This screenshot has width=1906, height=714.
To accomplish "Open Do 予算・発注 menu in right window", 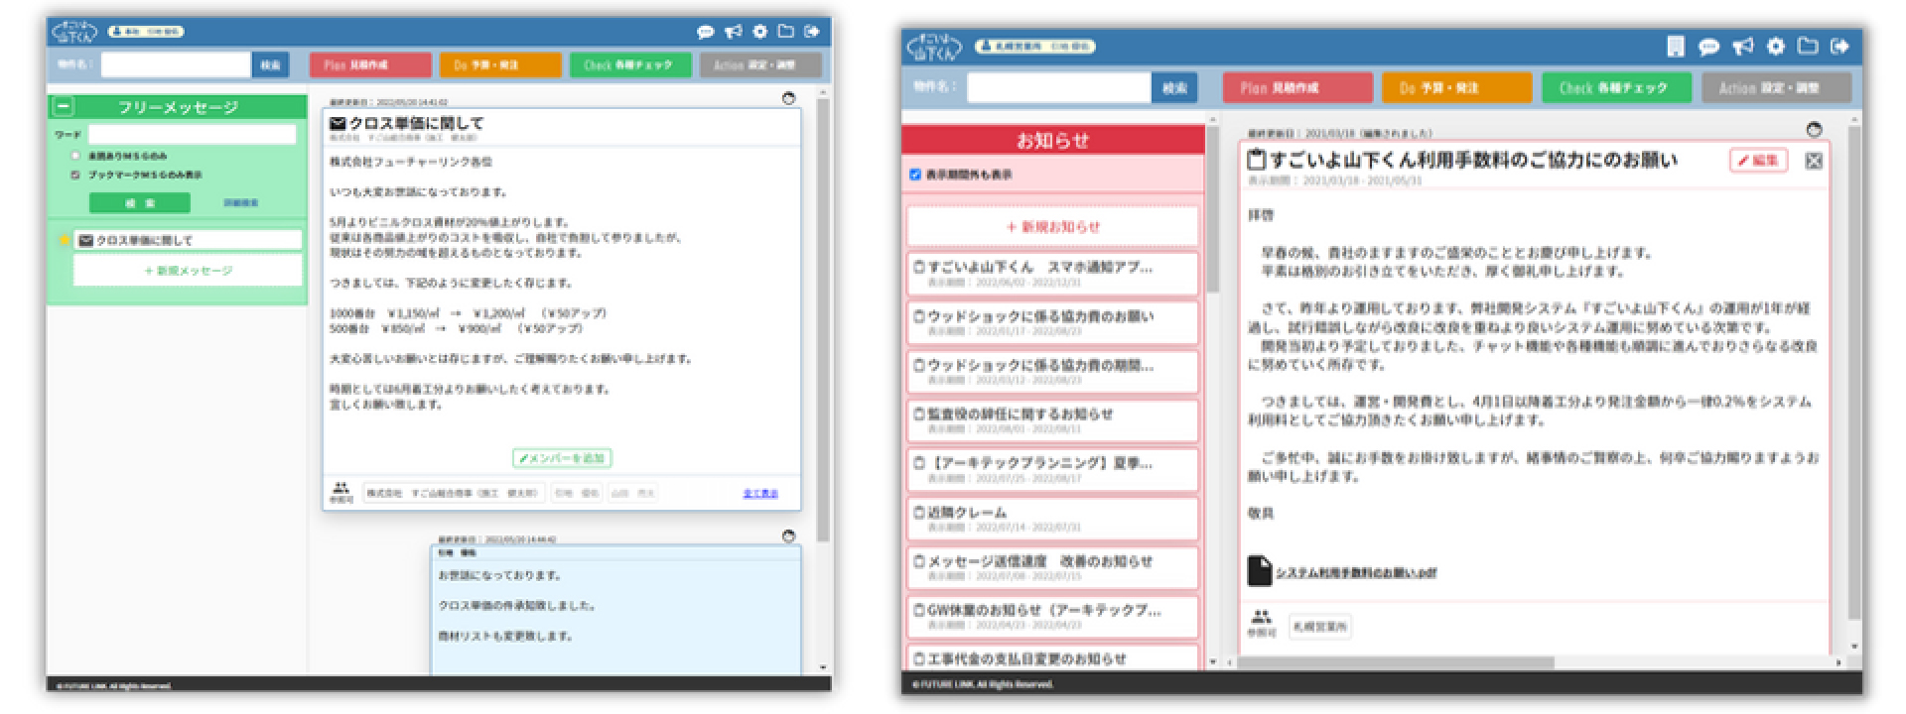I will pos(1456,87).
